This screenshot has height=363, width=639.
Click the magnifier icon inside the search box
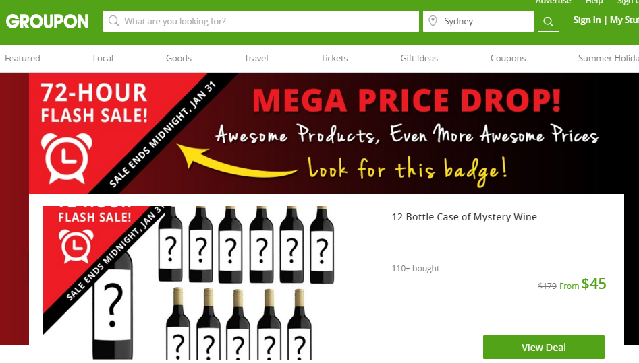click(x=114, y=21)
